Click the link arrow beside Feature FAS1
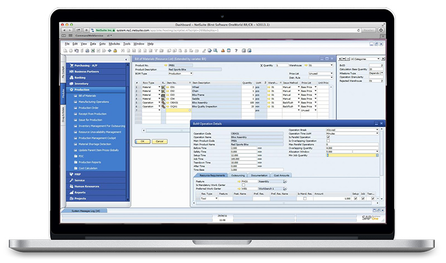 coord(238,181)
